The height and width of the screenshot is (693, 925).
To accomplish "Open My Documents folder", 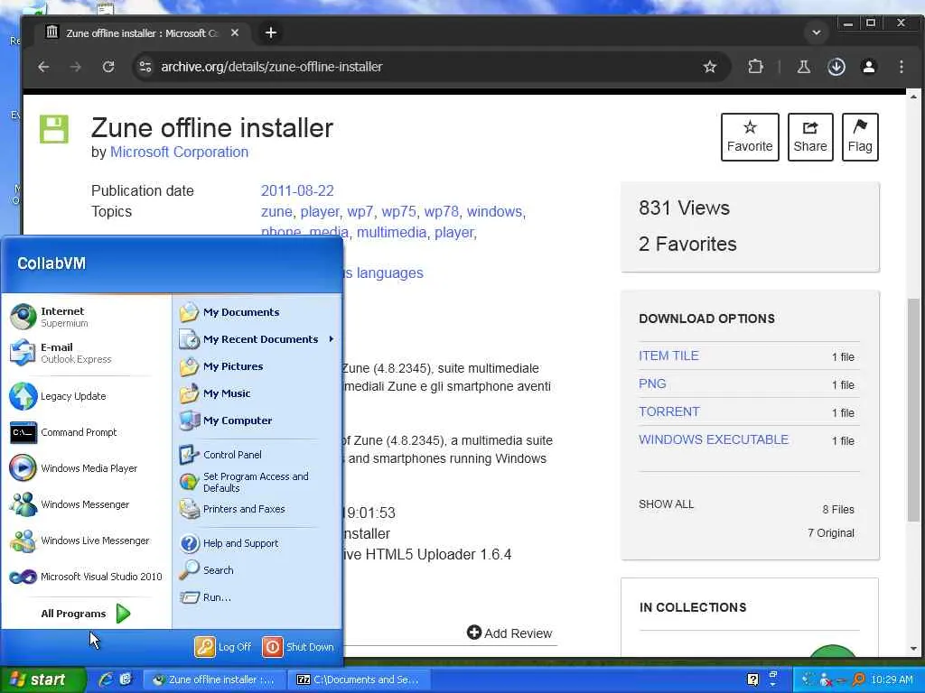I will (x=257, y=311).
